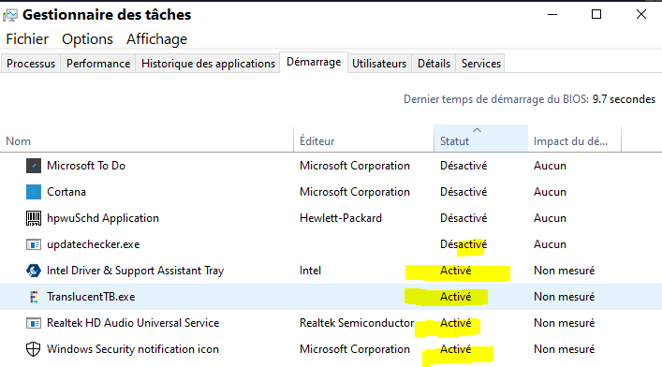Click Désactivé status of hpwuSchd Application
The height and width of the screenshot is (367, 662).
coord(463,218)
